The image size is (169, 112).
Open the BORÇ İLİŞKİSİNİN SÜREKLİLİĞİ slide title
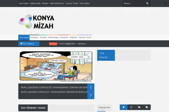54,87
